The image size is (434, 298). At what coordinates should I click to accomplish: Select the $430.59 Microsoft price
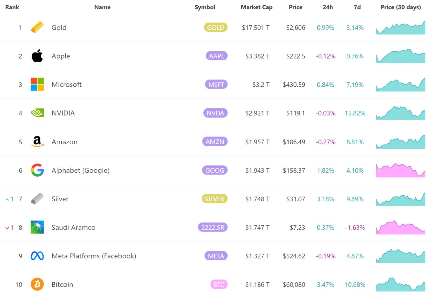coord(294,85)
